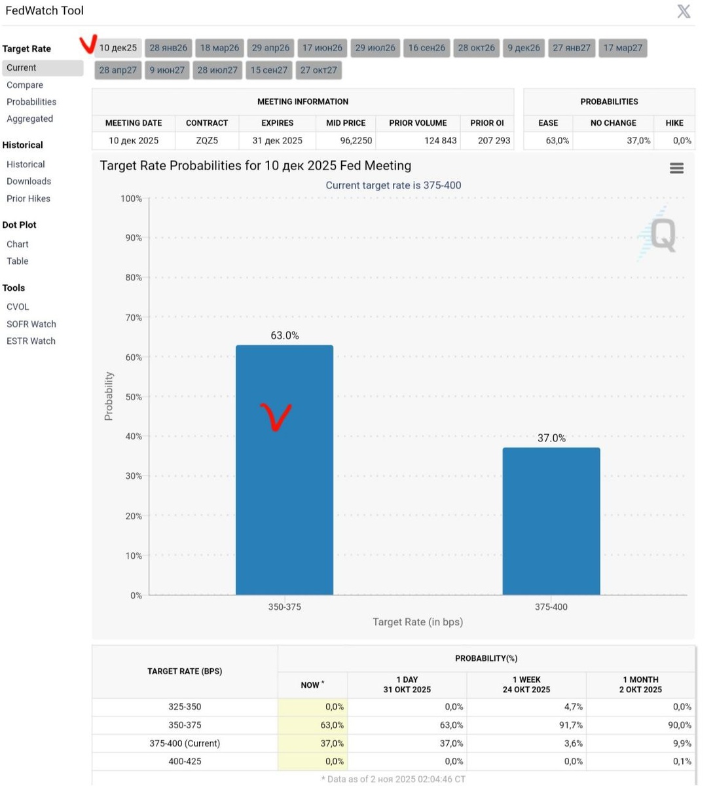This screenshot has width=715, height=786.
Task: Switch to the 9 дек26 meeting tab
Action: point(524,48)
